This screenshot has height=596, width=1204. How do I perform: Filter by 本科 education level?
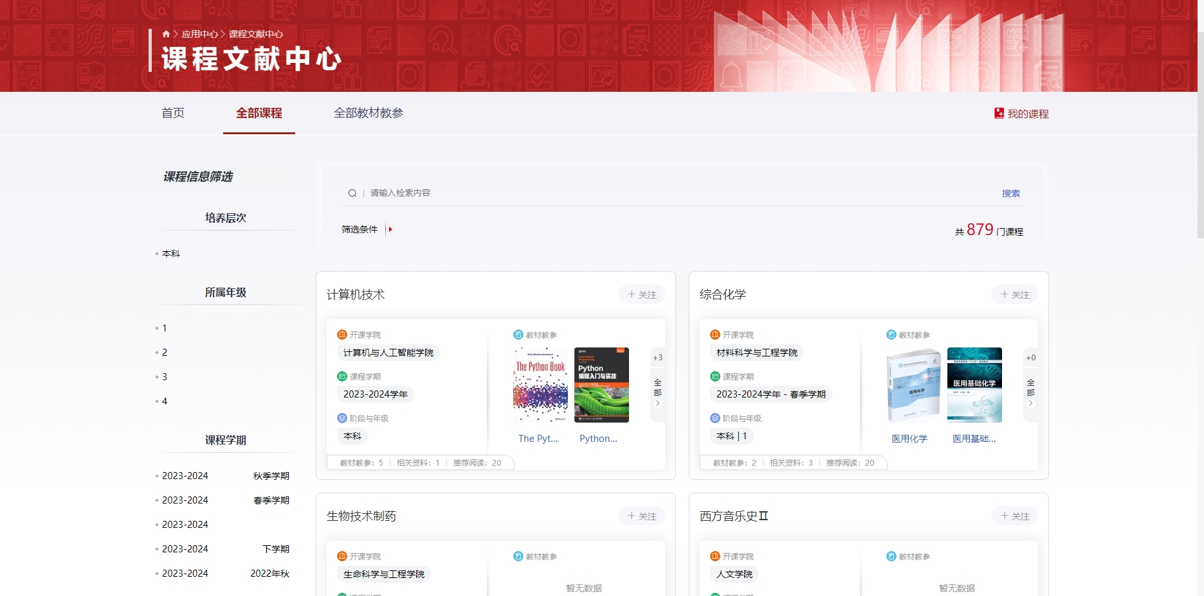[171, 254]
